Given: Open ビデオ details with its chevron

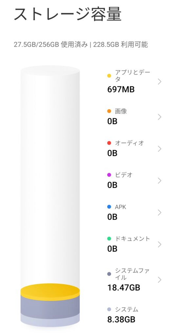Looking at the screenshot, I should 159,181.
